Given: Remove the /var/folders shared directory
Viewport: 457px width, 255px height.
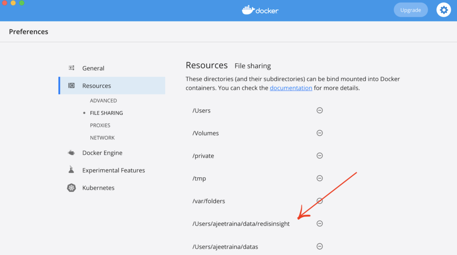Looking at the screenshot, I should 320,201.
